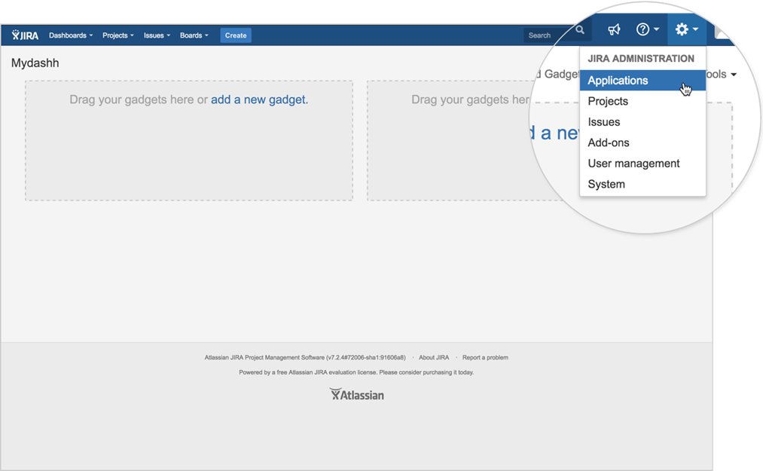
Task: Open the feedback megaphone icon
Action: [x=615, y=29]
